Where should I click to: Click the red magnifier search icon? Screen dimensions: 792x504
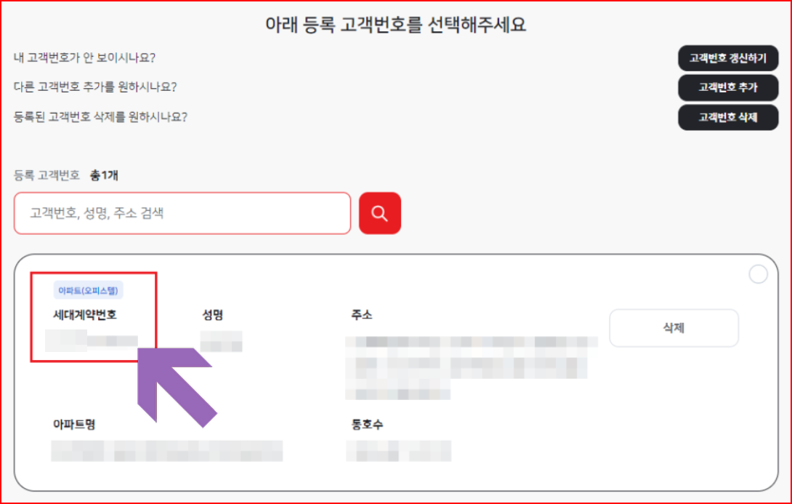380,213
